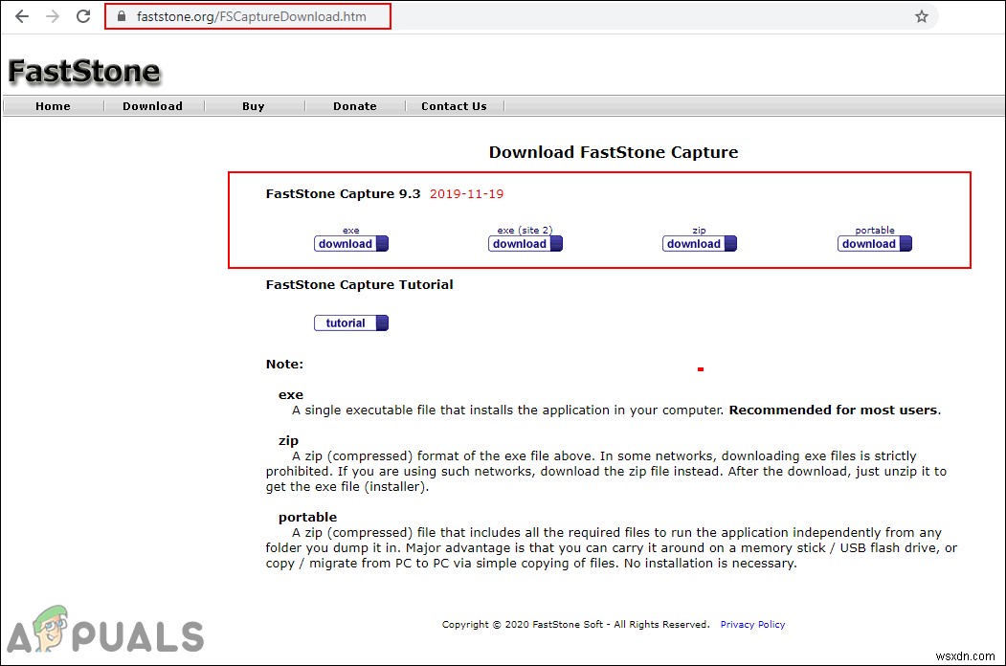Reload the page with refresh icon
Viewport: 1006px width, 666px height.
(83, 16)
